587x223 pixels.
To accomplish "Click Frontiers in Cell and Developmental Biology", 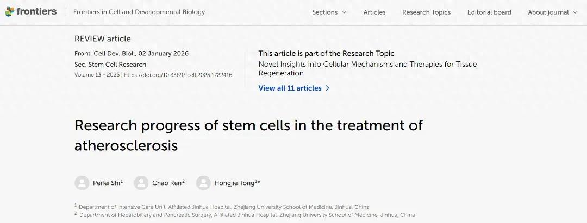I will 139,12.
